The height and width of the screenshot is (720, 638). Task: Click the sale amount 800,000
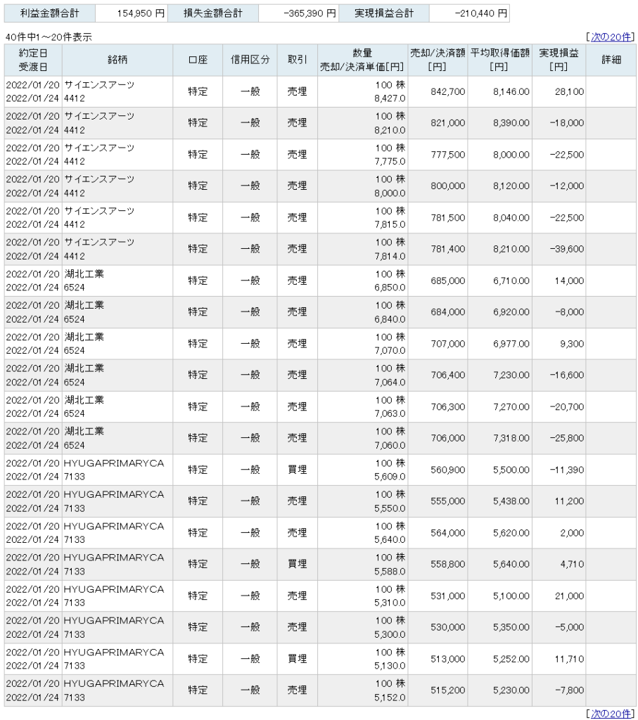[x=448, y=186]
